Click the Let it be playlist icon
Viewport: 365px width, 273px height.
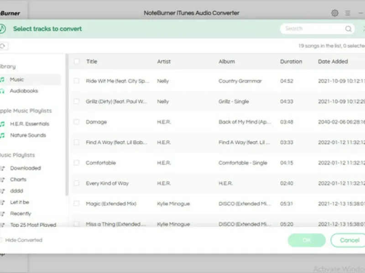(2, 202)
